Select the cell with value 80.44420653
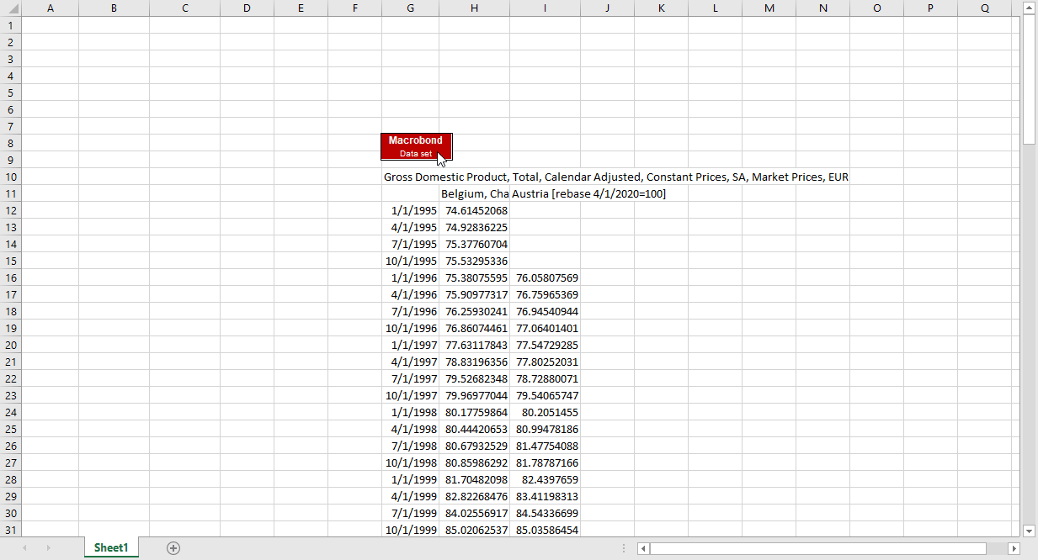 (x=474, y=429)
